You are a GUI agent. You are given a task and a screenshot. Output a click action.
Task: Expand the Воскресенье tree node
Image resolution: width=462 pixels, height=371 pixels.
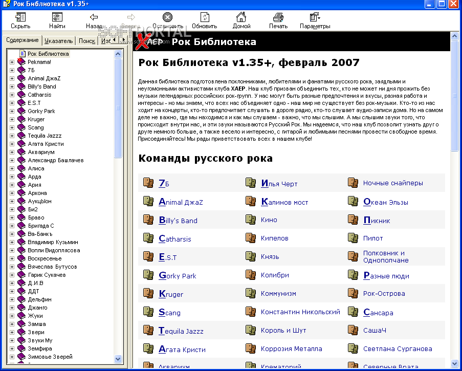pyautogui.click(x=12, y=259)
